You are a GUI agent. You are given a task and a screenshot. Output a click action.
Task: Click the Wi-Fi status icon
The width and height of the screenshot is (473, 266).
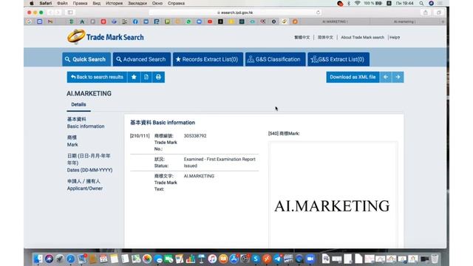pyautogui.click(x=358, y=3)
